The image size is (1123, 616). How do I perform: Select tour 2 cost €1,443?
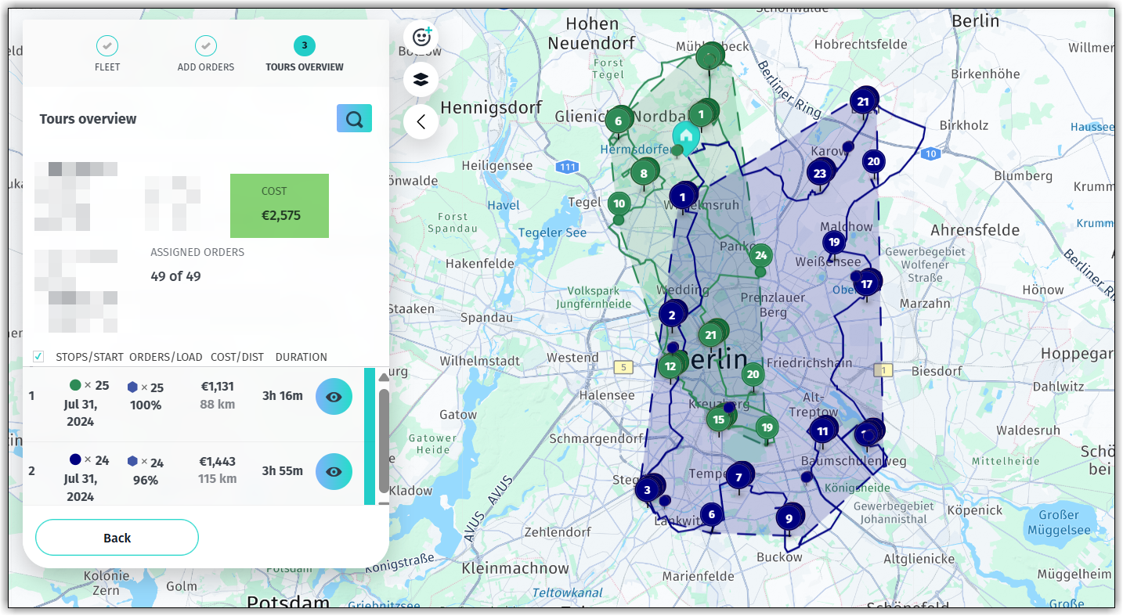[217, 462]
